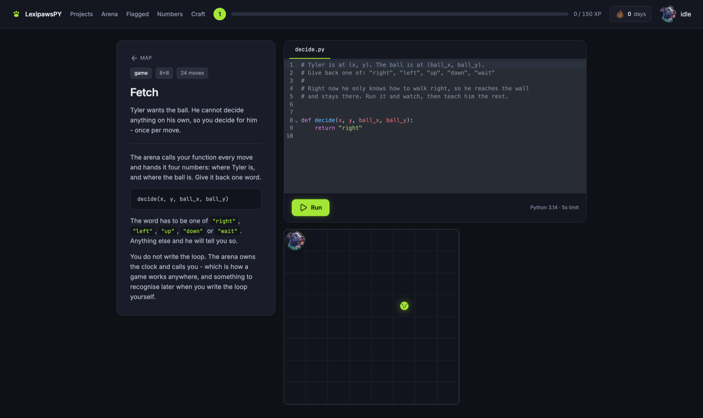Open the Projects menu item
Screen dimensions: 703x418
[81, 14]
